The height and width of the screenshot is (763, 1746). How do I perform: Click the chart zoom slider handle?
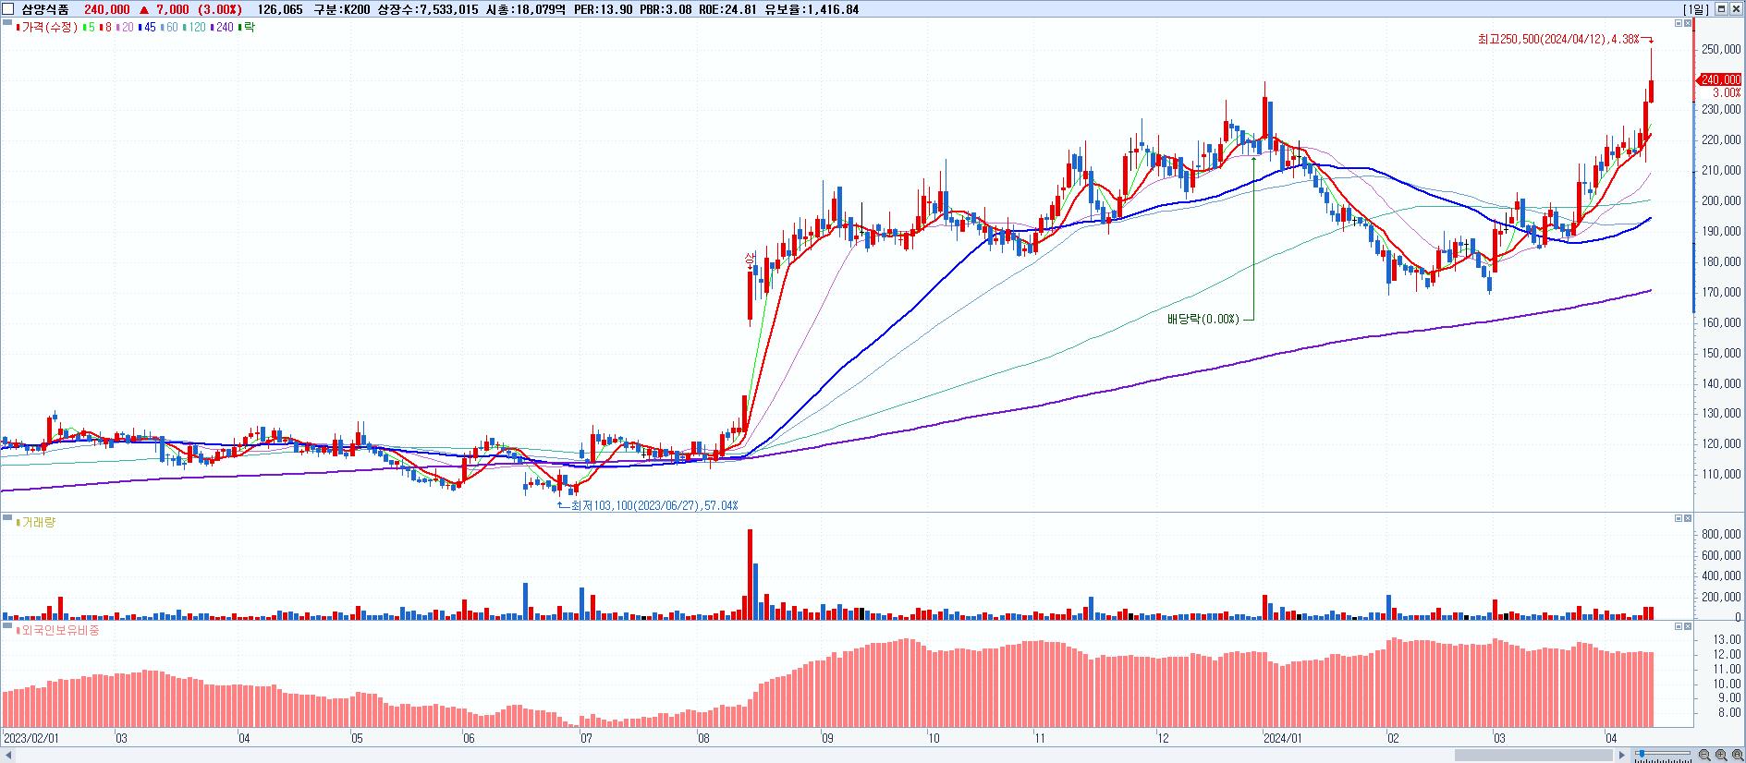point(1642,754)
